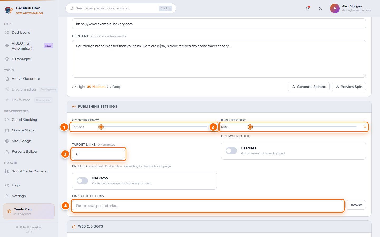Enable the Headless browser mode toggle
380x237 pixels.
tap(231, 151)
